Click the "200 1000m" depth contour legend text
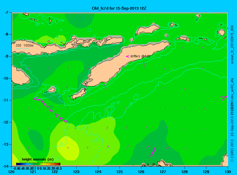 coord(25,45)
